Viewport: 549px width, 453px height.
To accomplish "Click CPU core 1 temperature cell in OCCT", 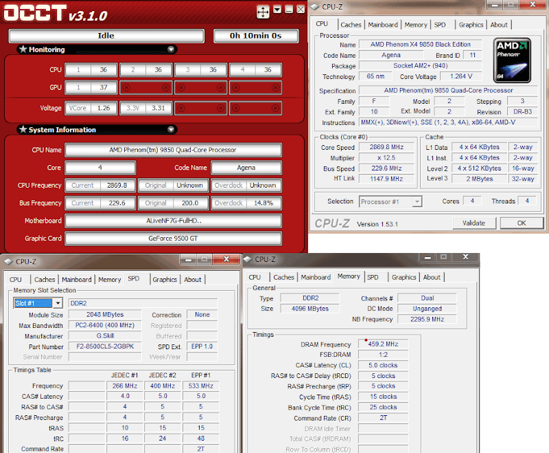I will point(91,70).
